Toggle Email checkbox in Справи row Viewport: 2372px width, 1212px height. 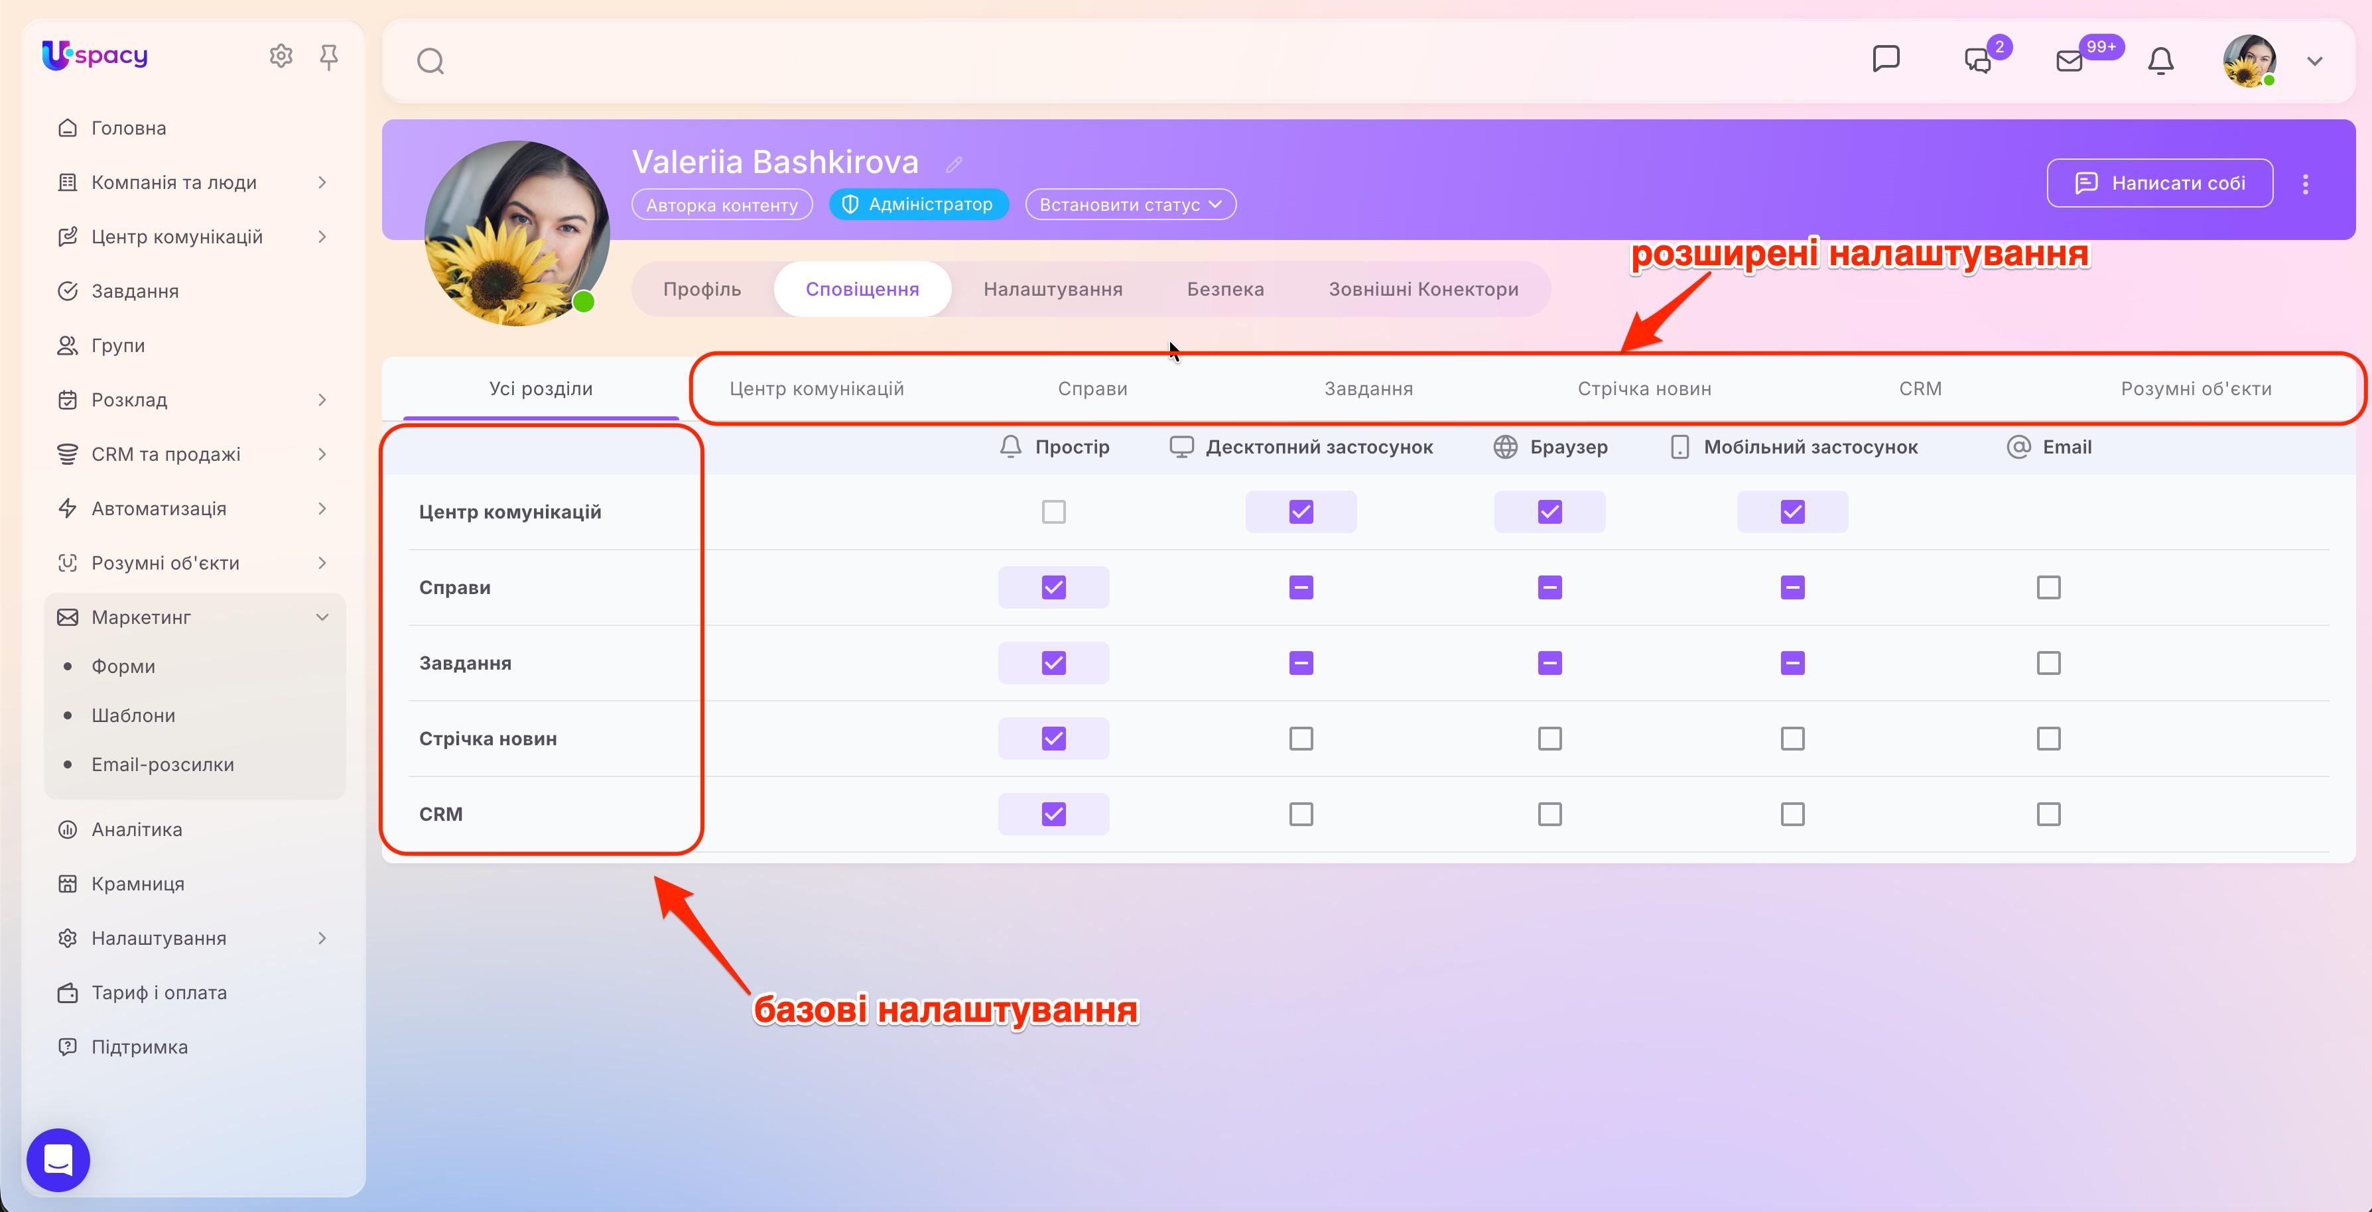pos(2049,587)
